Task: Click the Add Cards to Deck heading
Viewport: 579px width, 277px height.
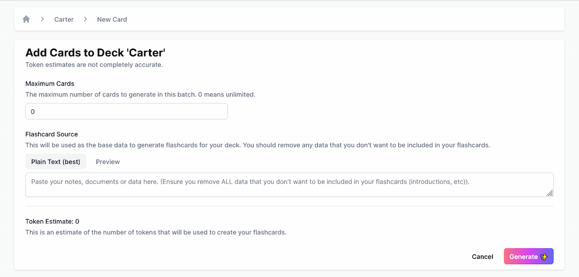Action: pyautogui.click(x=95, y=53)
